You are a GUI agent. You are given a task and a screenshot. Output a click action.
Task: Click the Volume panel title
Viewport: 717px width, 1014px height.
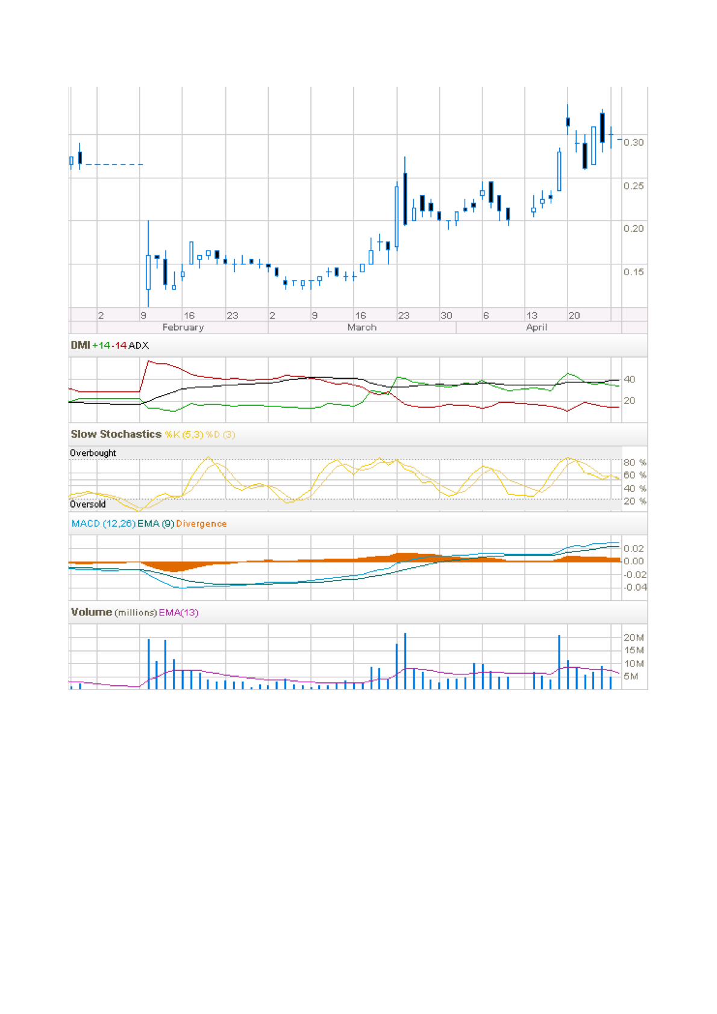(92, 612)
